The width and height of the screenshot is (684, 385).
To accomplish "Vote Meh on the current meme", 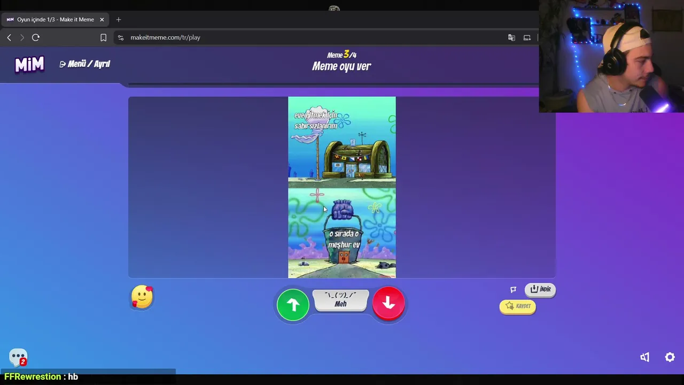I will [x=340, y=300].
